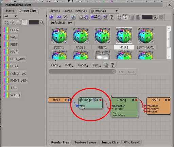
Task: Click the single purple sphere material icon
Action: [51, 17]
